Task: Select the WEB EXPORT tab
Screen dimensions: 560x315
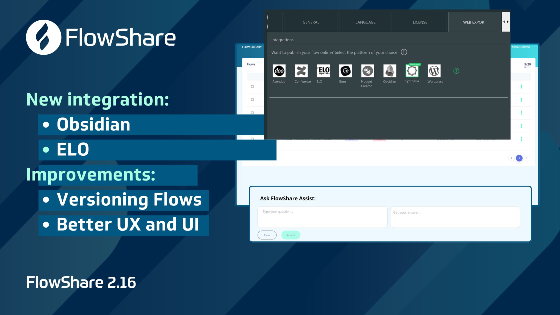Action: [474, 22]
